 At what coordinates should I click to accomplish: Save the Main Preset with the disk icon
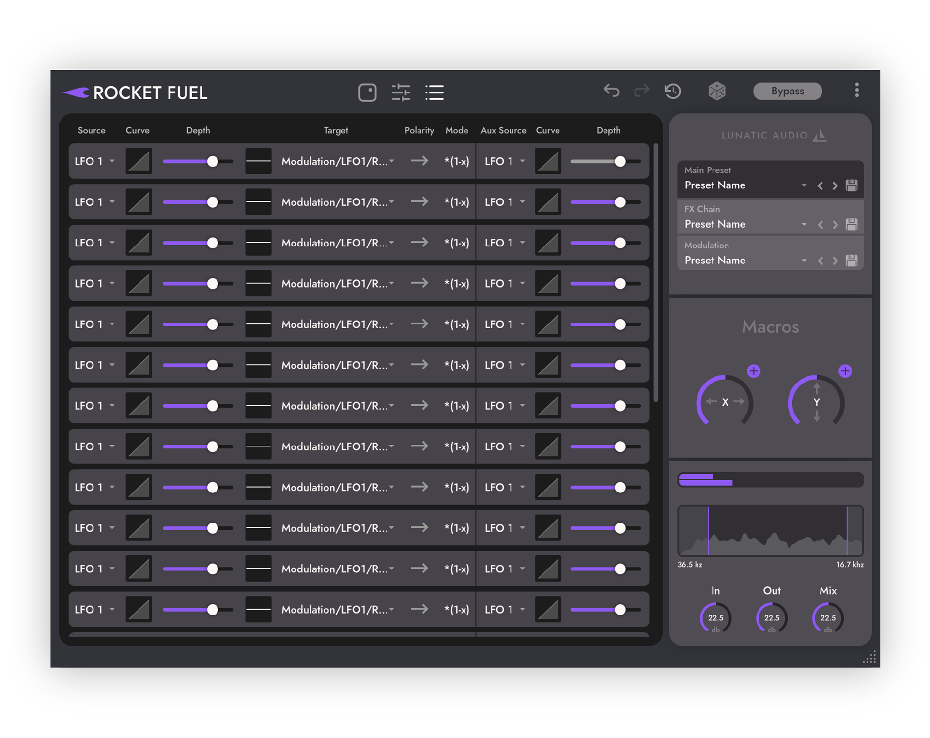pyautogui.click(x=852, y=185)
